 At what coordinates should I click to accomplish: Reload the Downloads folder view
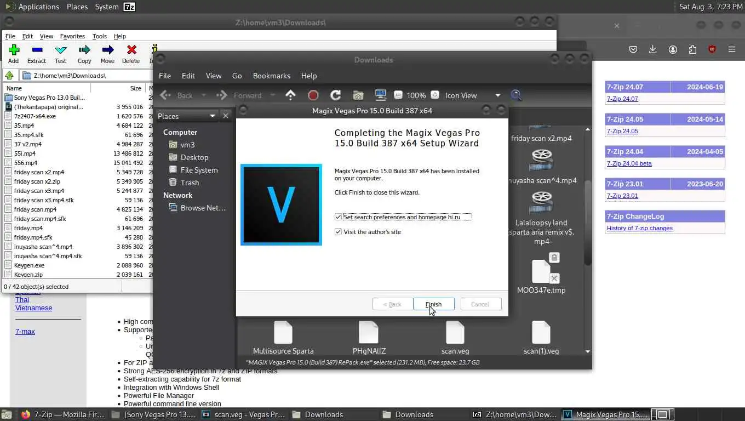click(x=335, y=95)
